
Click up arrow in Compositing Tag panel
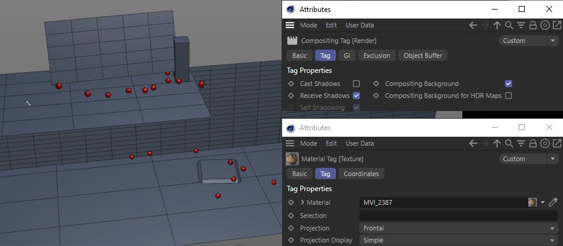click(x=497, y=26)
